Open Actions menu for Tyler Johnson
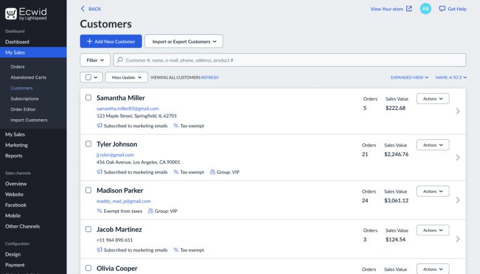 (433, 145)
